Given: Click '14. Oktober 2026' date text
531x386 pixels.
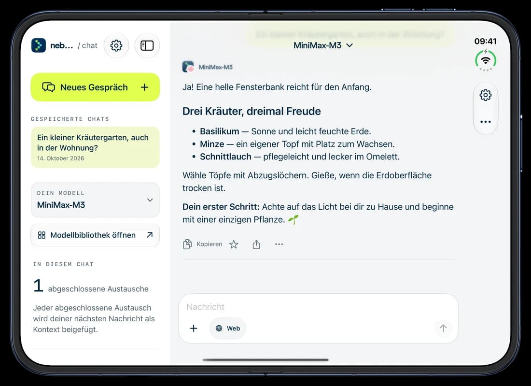Looking at the screenshot, I should pos(61,158).
